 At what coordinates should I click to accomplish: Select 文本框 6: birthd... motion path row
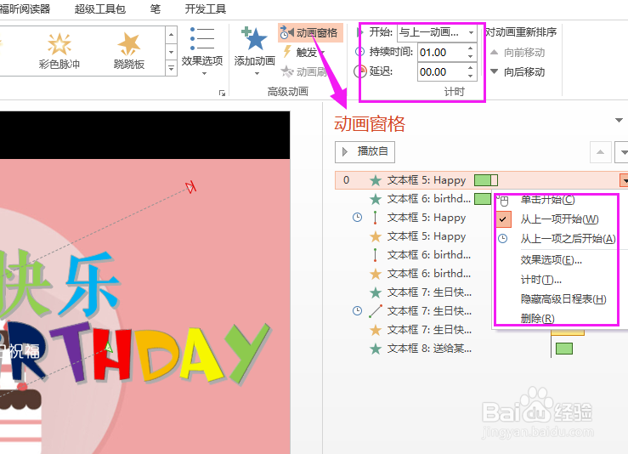[415, 255]
